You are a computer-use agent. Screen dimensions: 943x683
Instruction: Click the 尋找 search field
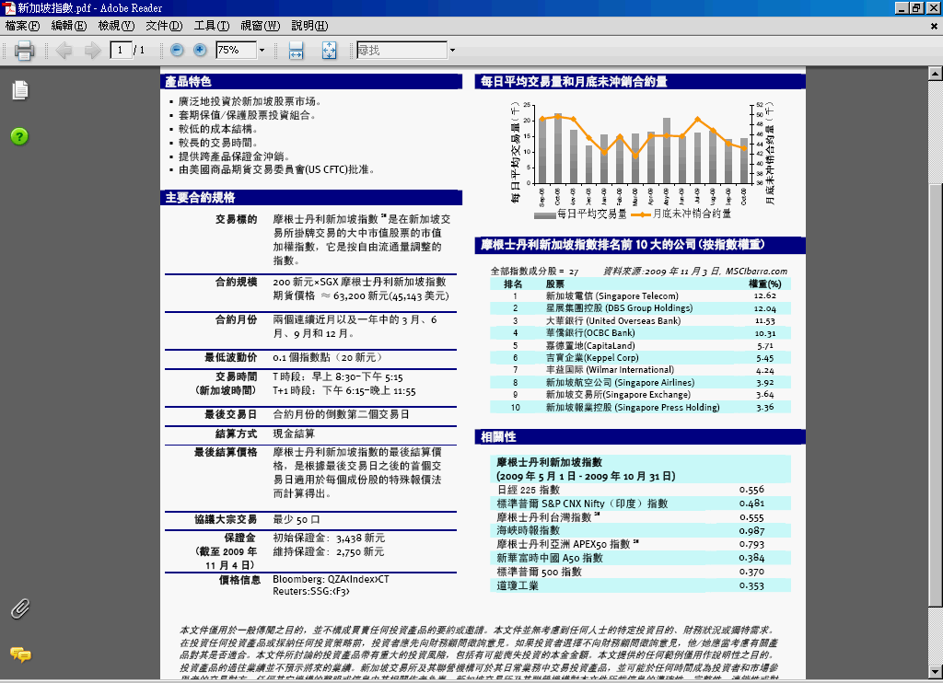(x=402, y=50)
